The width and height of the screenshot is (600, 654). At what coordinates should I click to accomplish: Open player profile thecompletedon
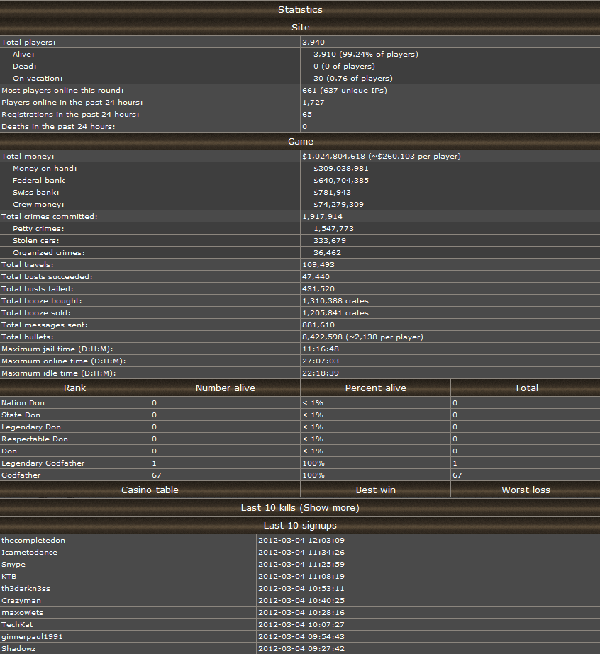pyautogui.click(x=33, y=540)
